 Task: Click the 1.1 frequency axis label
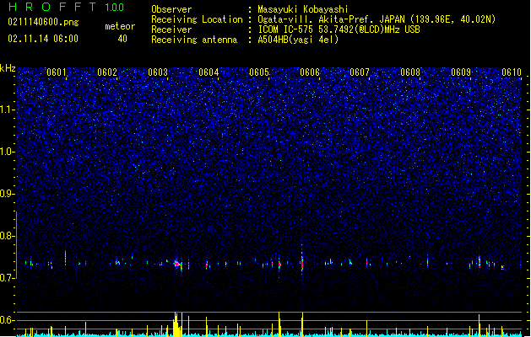7,110
